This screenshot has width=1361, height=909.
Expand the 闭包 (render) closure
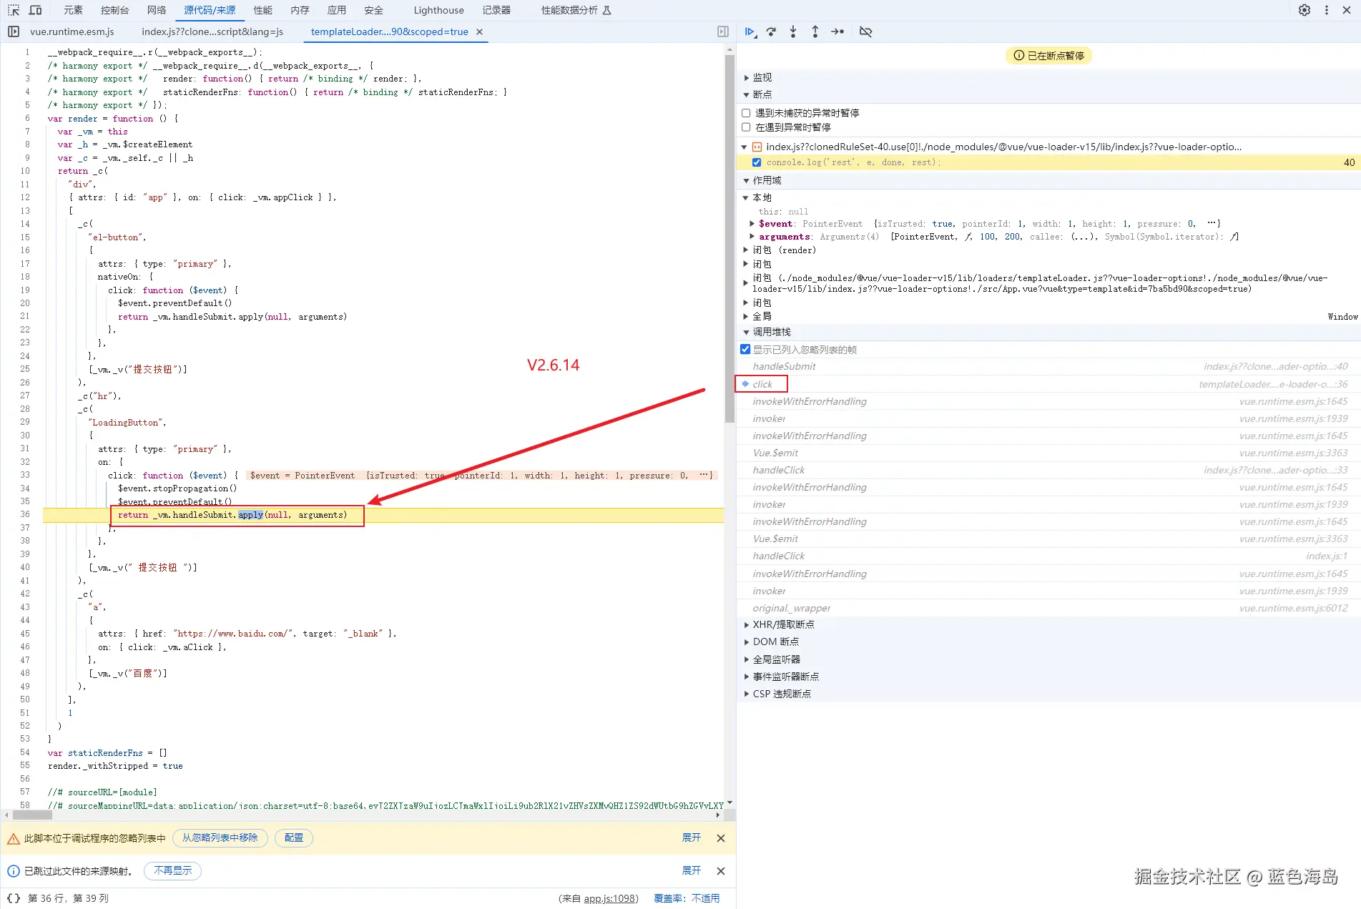point(746,250)
